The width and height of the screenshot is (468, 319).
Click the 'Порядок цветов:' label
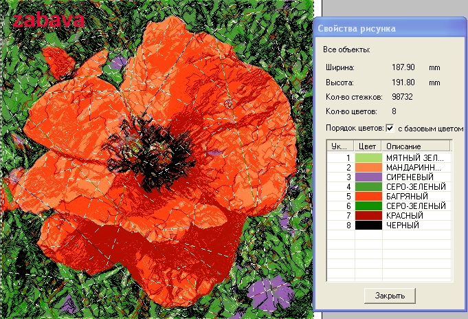point(355,128)
